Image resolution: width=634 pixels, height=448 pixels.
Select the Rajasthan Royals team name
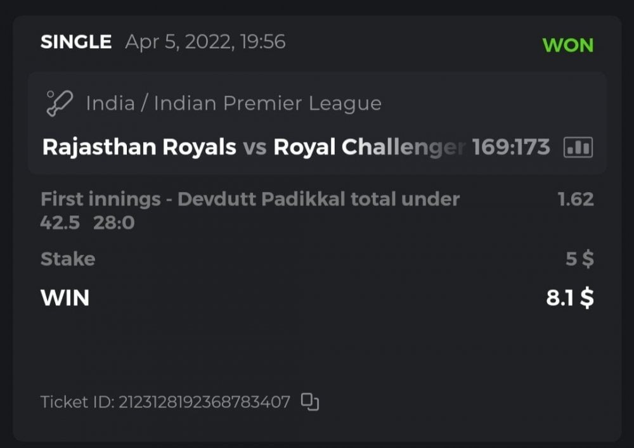pos(139,148)
